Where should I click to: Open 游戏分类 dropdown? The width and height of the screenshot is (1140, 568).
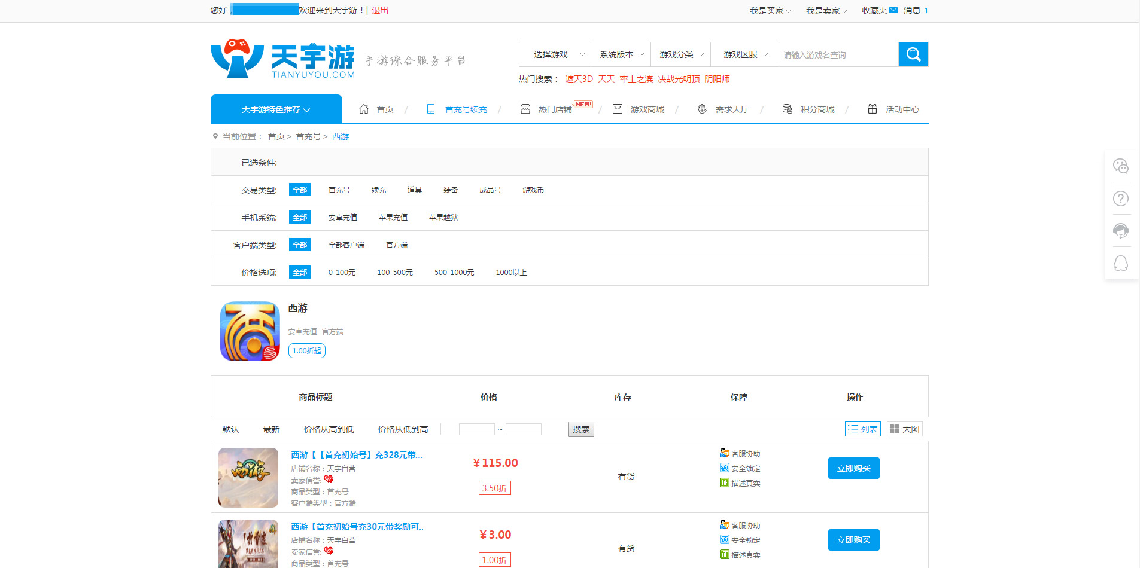681,54
